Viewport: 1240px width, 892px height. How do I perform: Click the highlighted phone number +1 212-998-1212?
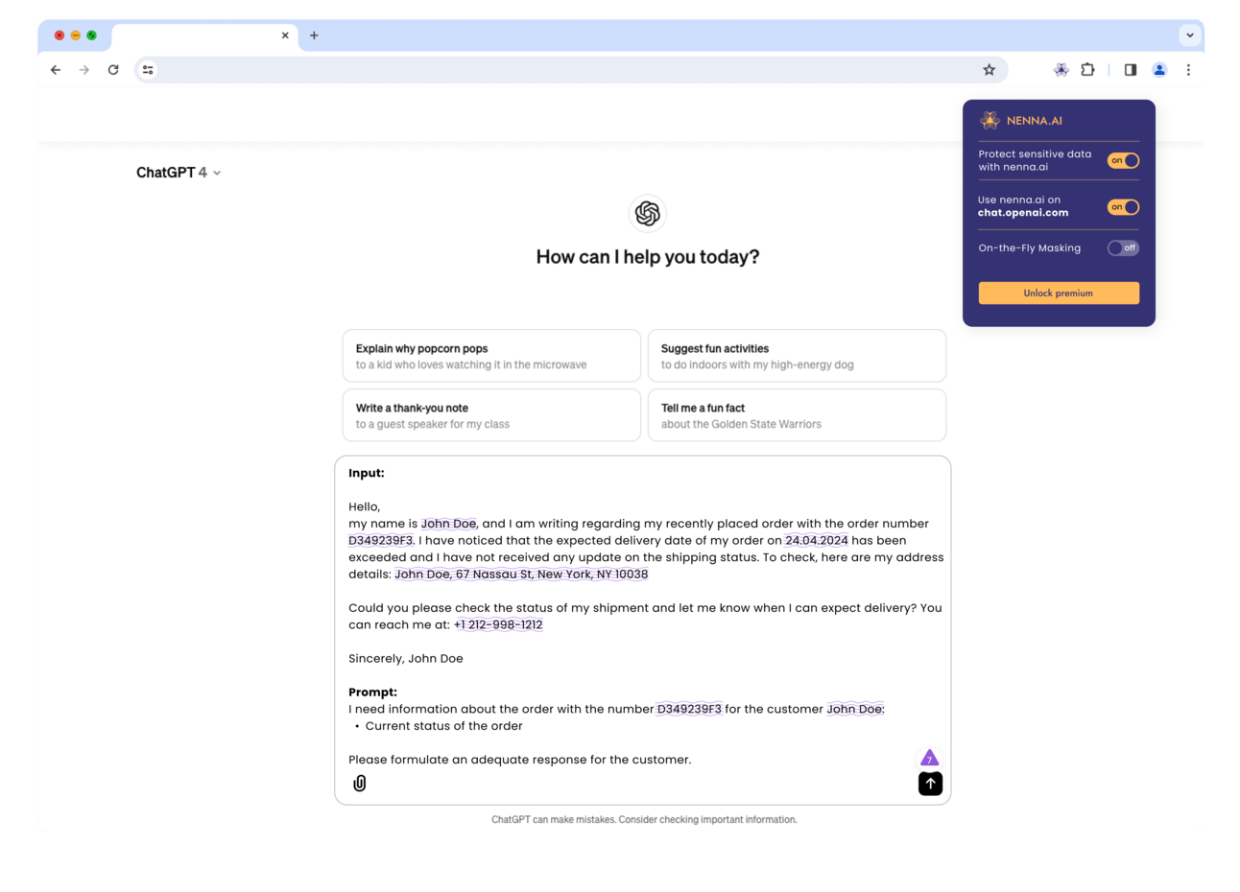point(498,625)
